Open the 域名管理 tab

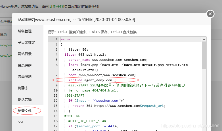(x=25, y=31)
